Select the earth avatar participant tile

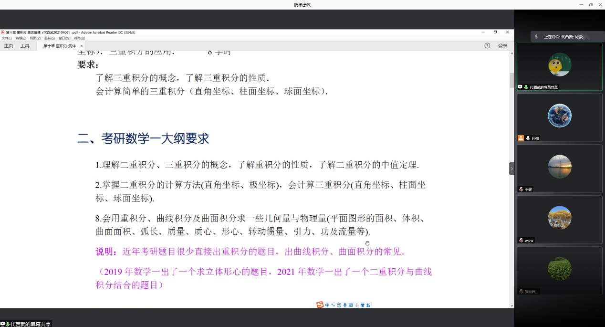click(559, 117)
